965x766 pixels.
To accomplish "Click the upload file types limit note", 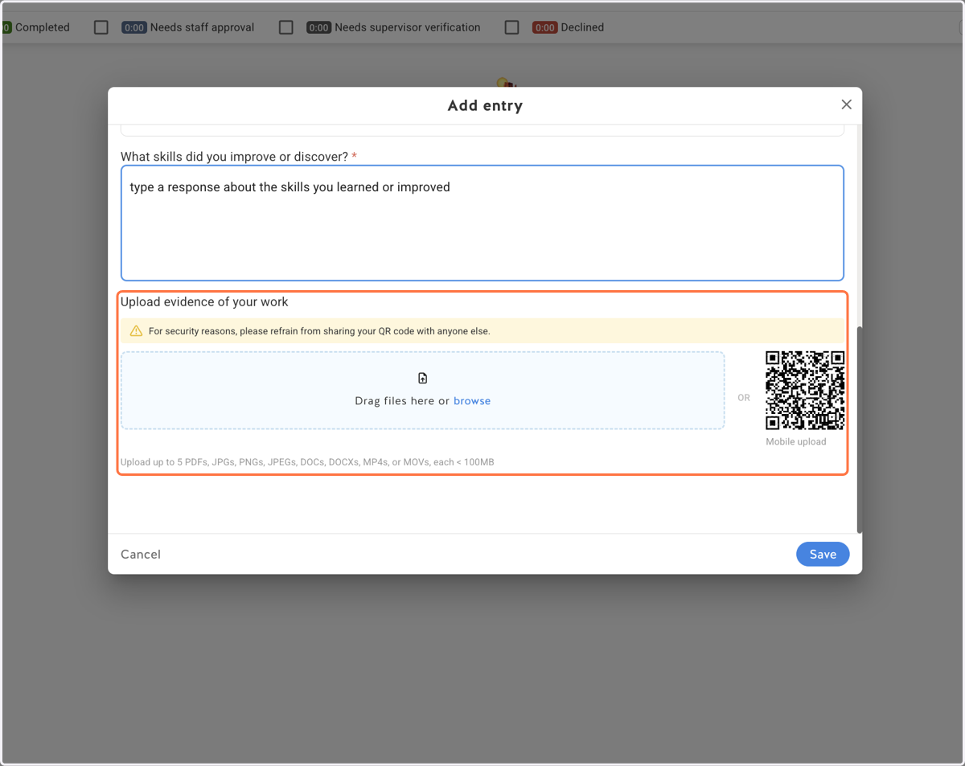I will coord(307,462).
